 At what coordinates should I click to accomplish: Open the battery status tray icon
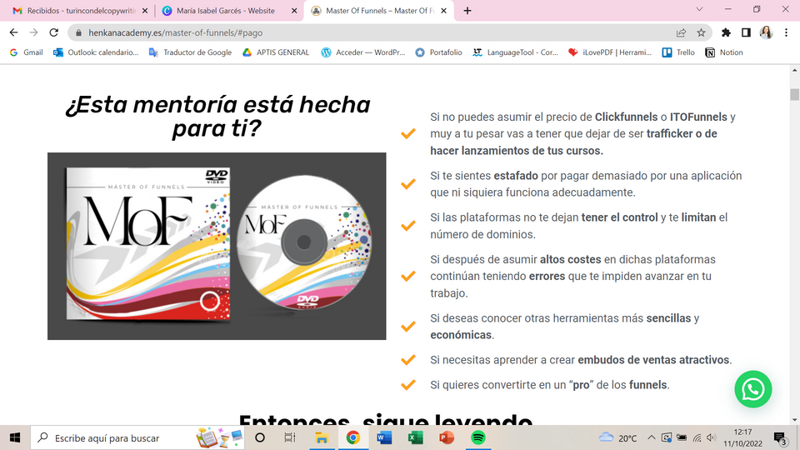[x=682, y=437]
